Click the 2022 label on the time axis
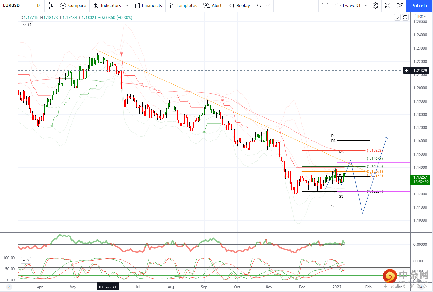Screen dimensions: 433x292 click(336, 287)
